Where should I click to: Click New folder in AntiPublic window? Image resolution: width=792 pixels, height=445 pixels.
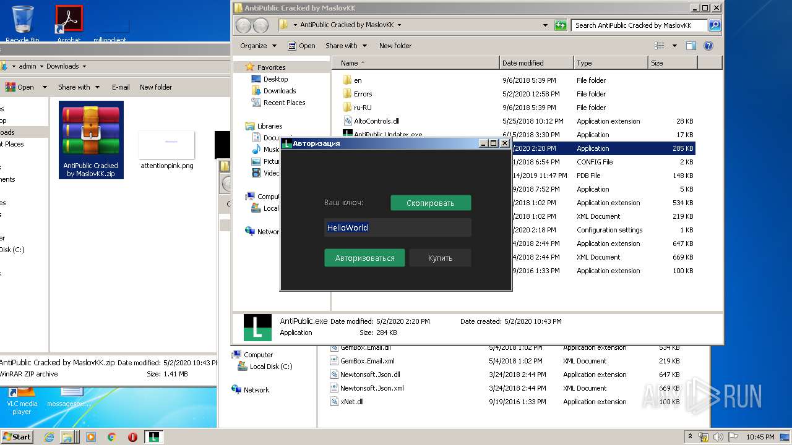(x=395, y=46)
